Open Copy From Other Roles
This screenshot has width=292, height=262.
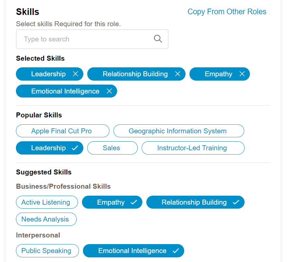pyautogui.click(x=227, y=12)
